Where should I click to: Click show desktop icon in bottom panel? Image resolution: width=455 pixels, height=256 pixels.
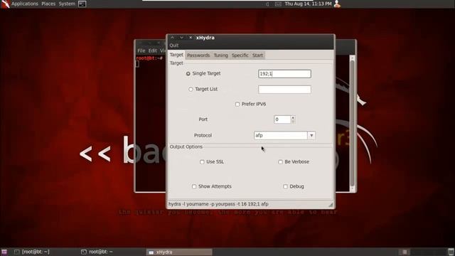pyautogui.click(x=4, y=252)
